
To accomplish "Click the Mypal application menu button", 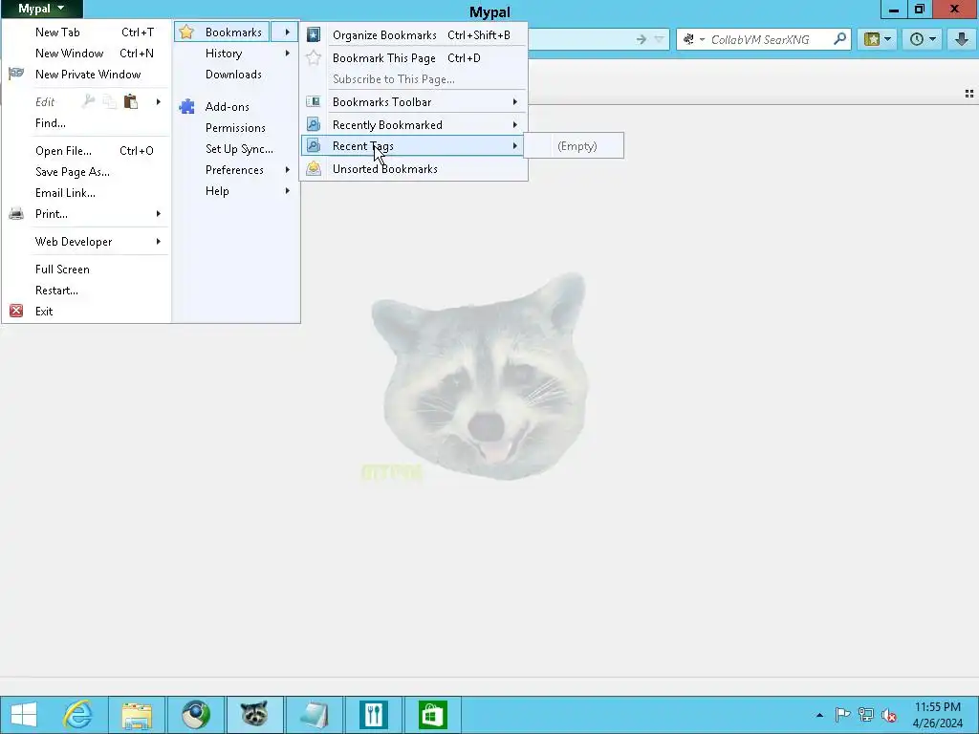I will 41,9.
